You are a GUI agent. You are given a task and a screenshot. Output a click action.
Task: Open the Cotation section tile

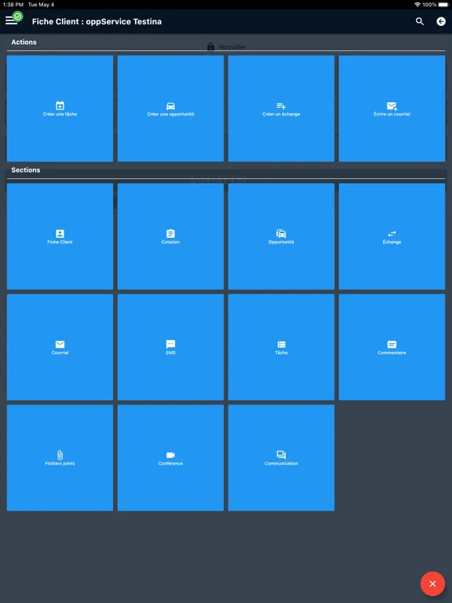(x=170, y=236)
